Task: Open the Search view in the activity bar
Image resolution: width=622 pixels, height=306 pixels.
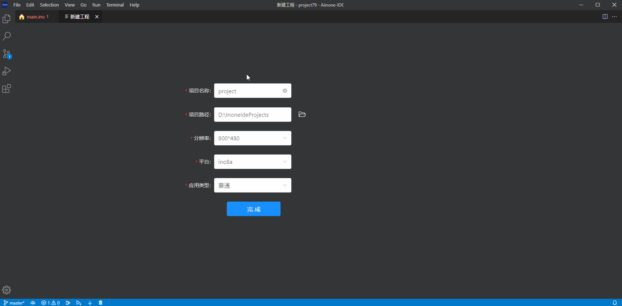Action: pyautogui.click(x=7, y=36)
